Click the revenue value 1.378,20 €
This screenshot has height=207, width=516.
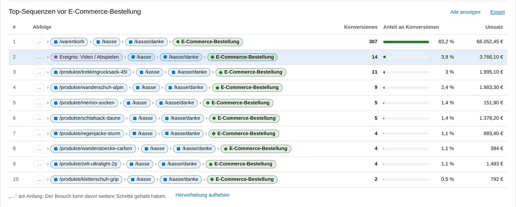[491, 118]
